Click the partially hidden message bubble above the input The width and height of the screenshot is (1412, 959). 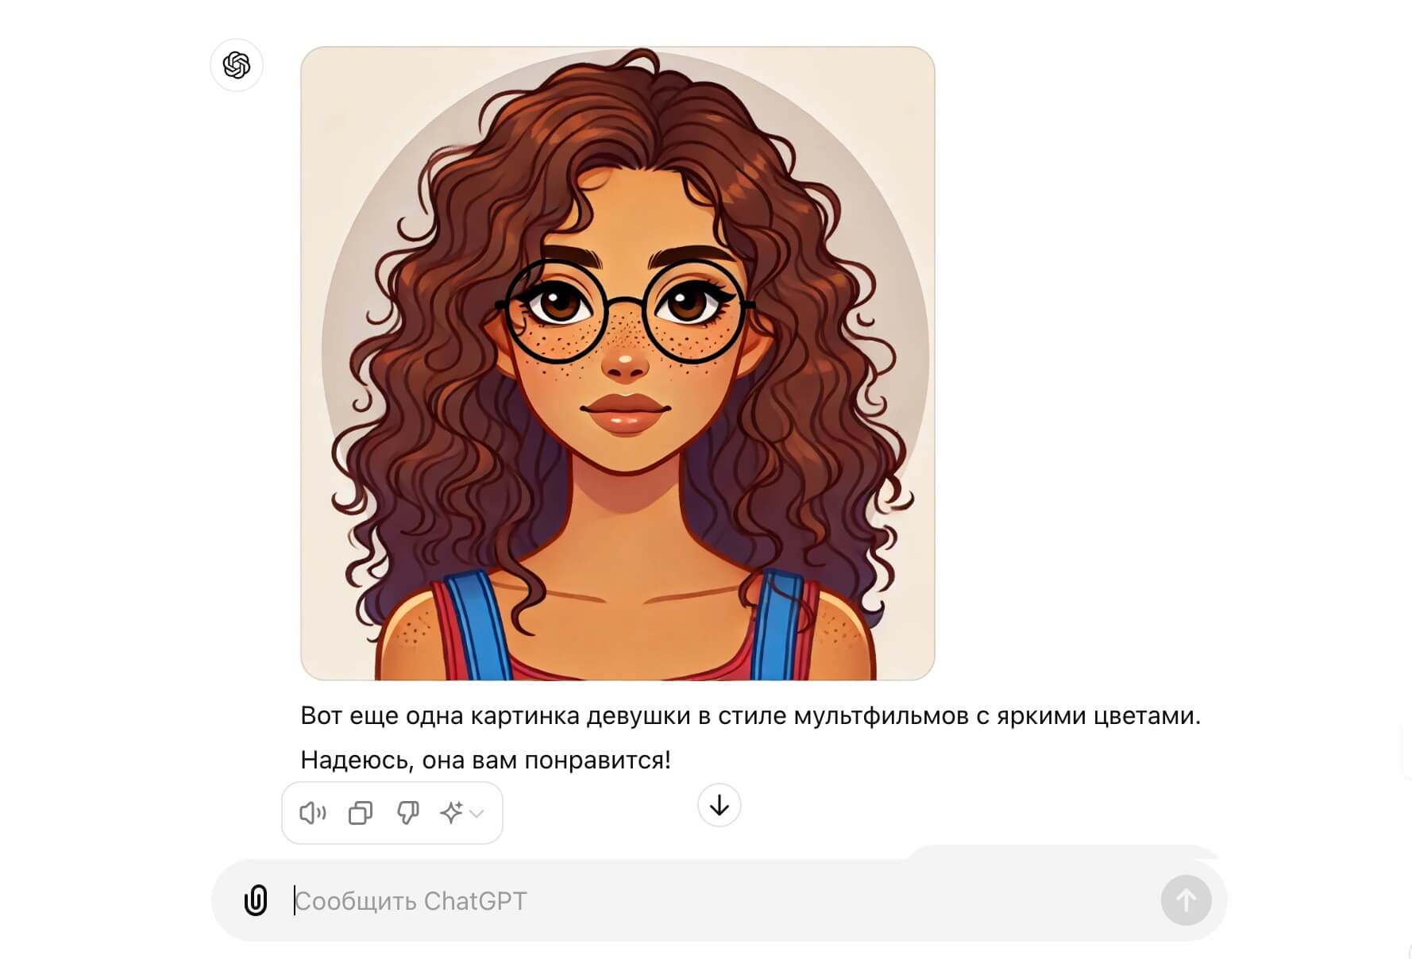tap(1062, 853)
